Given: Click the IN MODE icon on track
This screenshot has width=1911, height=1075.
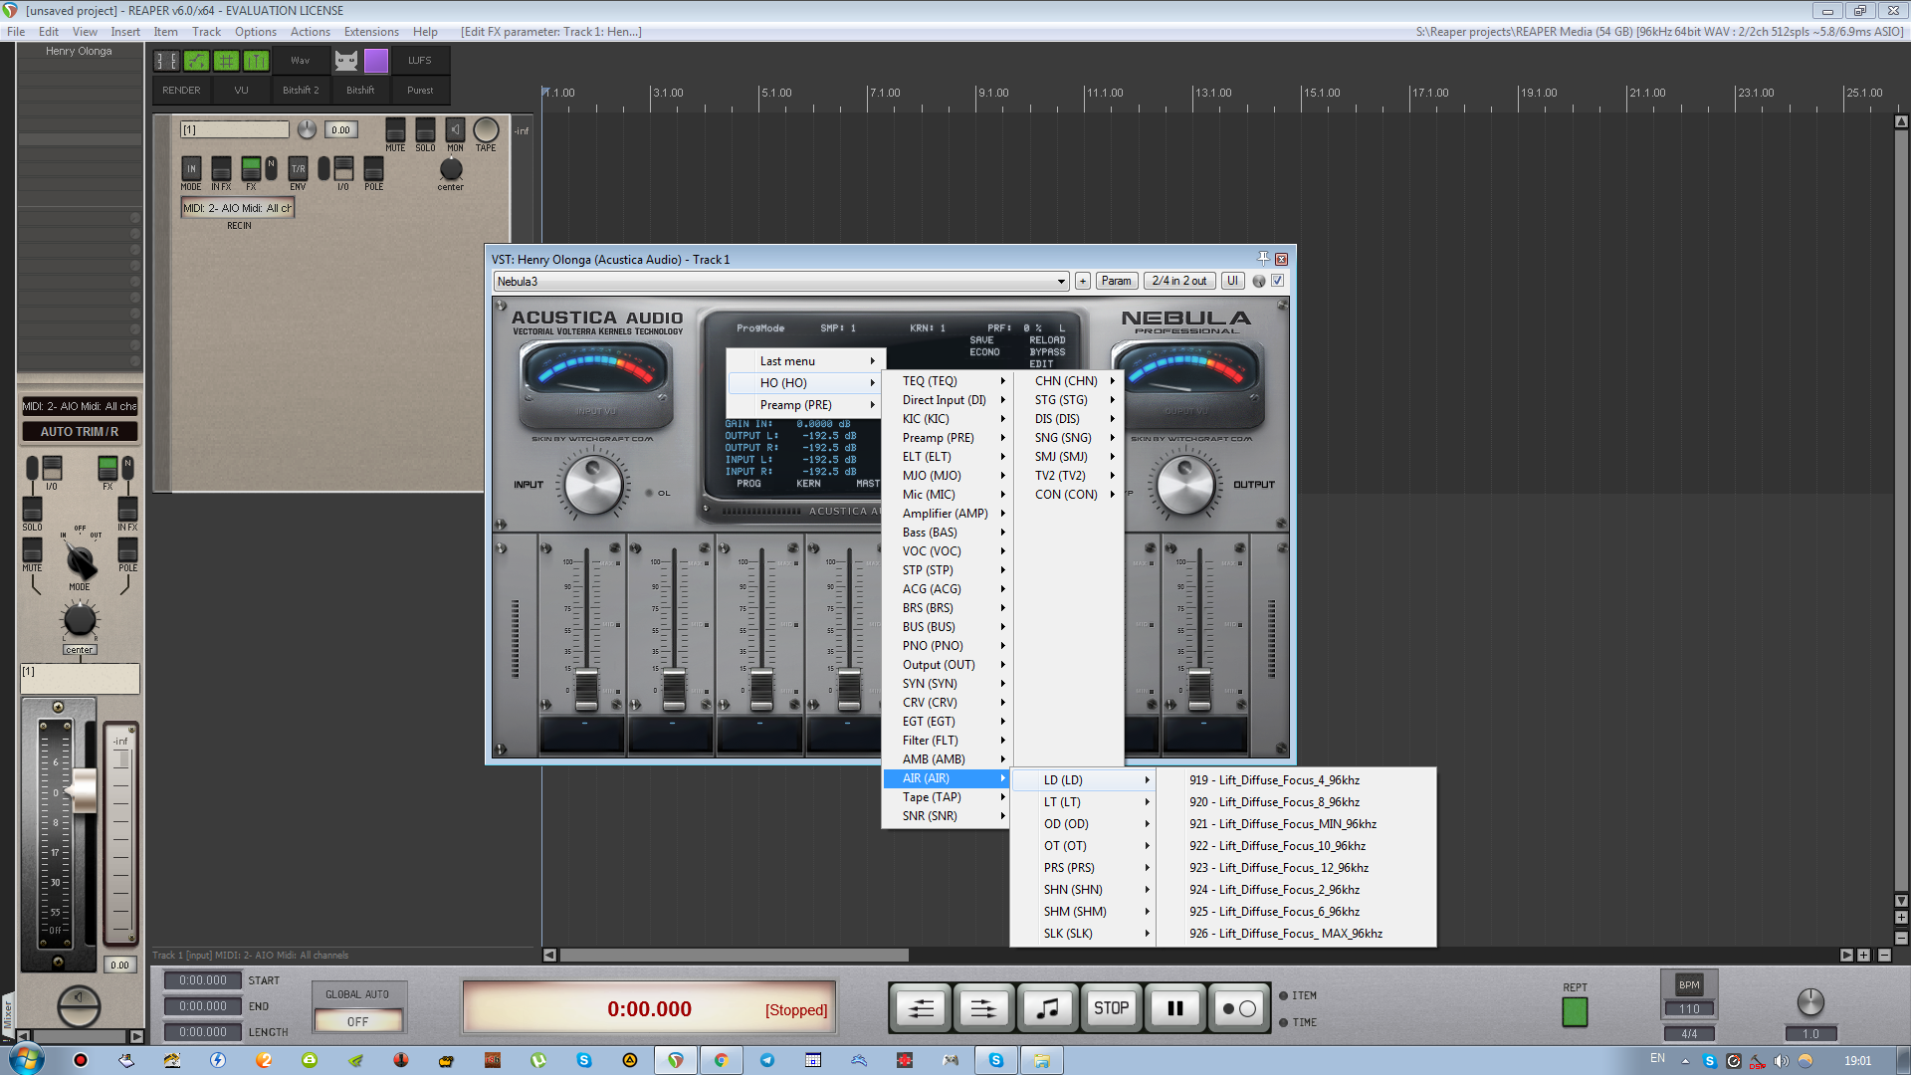Looking at the screenshot, I should (191, 169).
